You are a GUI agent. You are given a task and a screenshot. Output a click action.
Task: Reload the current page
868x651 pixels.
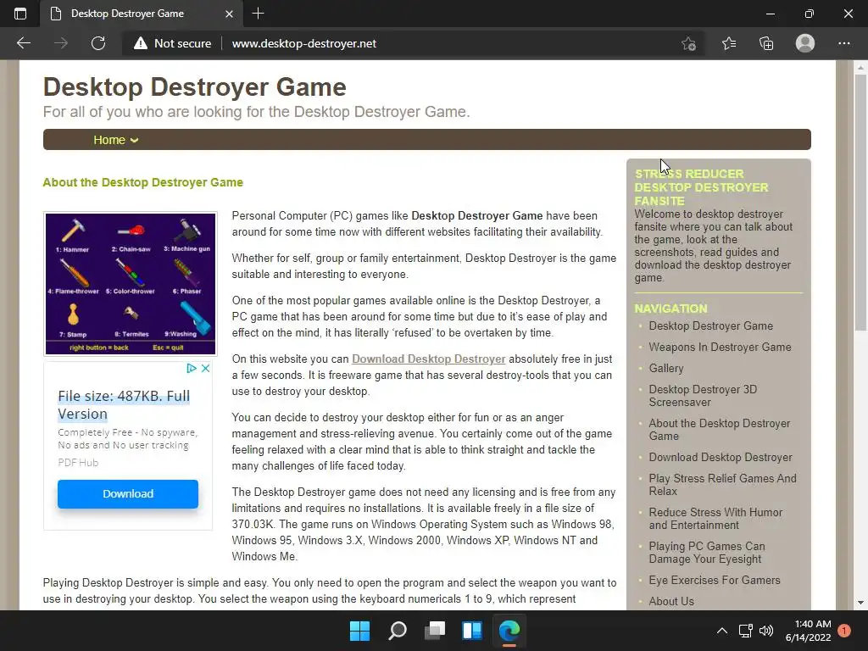[98, 43]
